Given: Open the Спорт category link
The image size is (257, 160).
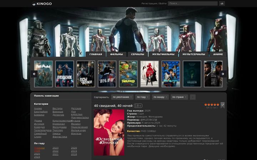Looking at the screenshot, I should pyautogui.click(x=38, y=137).
